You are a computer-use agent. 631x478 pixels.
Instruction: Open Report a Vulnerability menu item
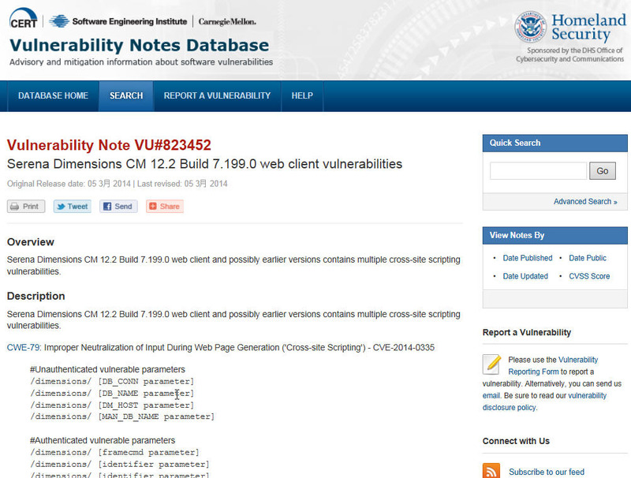pyautogui.click(x=217, y=96)
